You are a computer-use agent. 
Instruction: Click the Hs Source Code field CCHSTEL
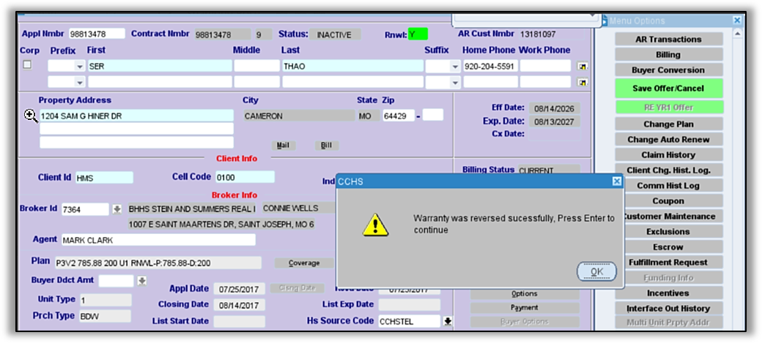[409, 321]
